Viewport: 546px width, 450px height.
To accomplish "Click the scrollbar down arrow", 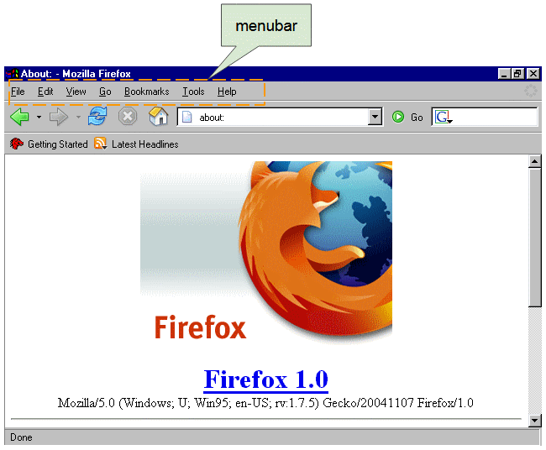I will tap(534, 421).
